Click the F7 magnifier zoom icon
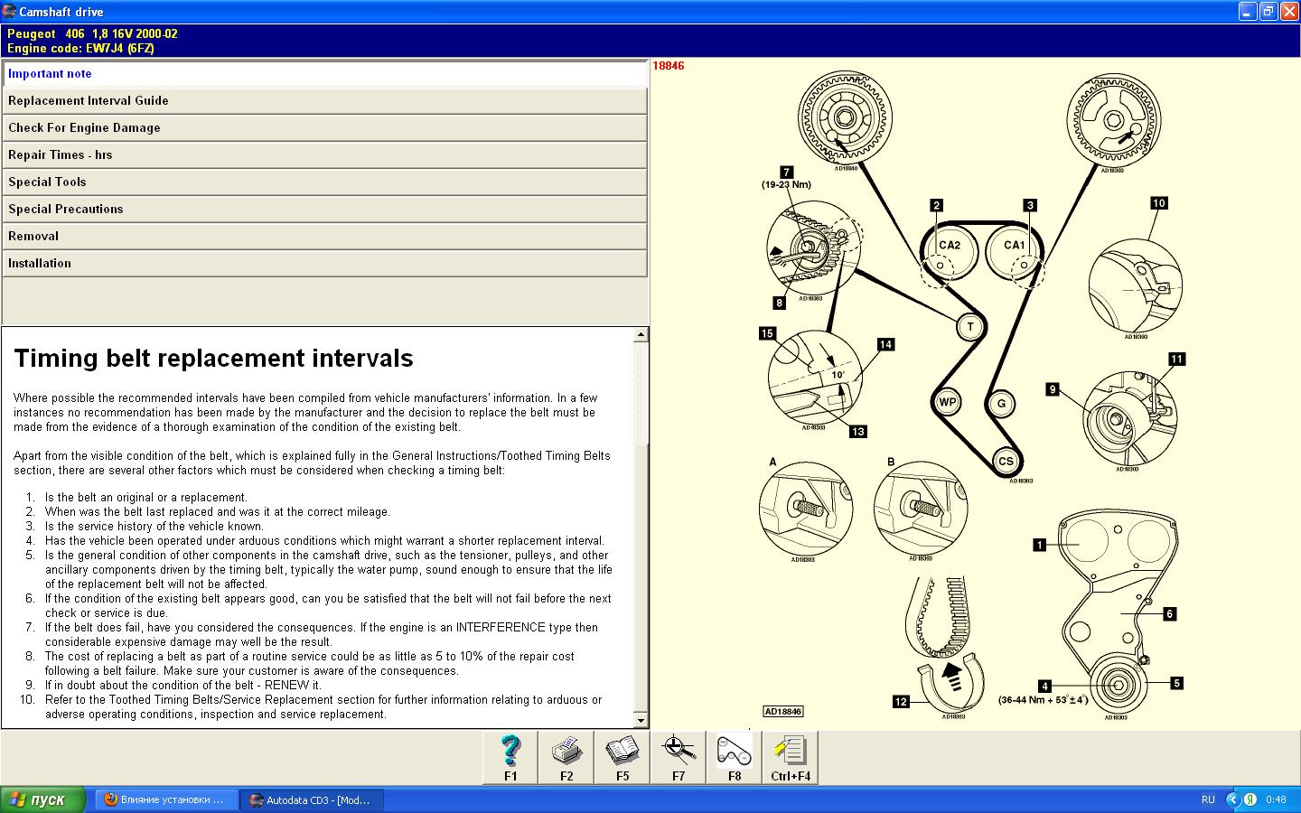 (x=679, y=757)
